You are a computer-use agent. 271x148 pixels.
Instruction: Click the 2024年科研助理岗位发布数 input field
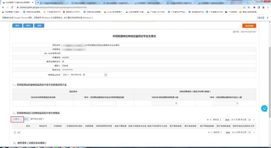tap(43, 103)
